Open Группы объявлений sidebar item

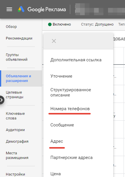point(17,57)
